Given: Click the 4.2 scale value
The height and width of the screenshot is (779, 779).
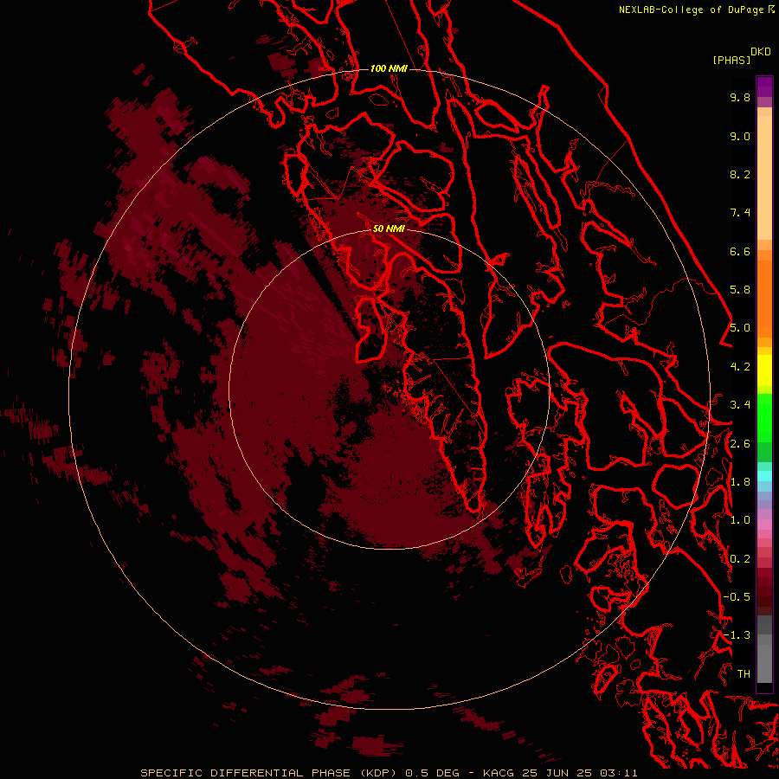Looking at the screenshot, I should pos(740,367).
